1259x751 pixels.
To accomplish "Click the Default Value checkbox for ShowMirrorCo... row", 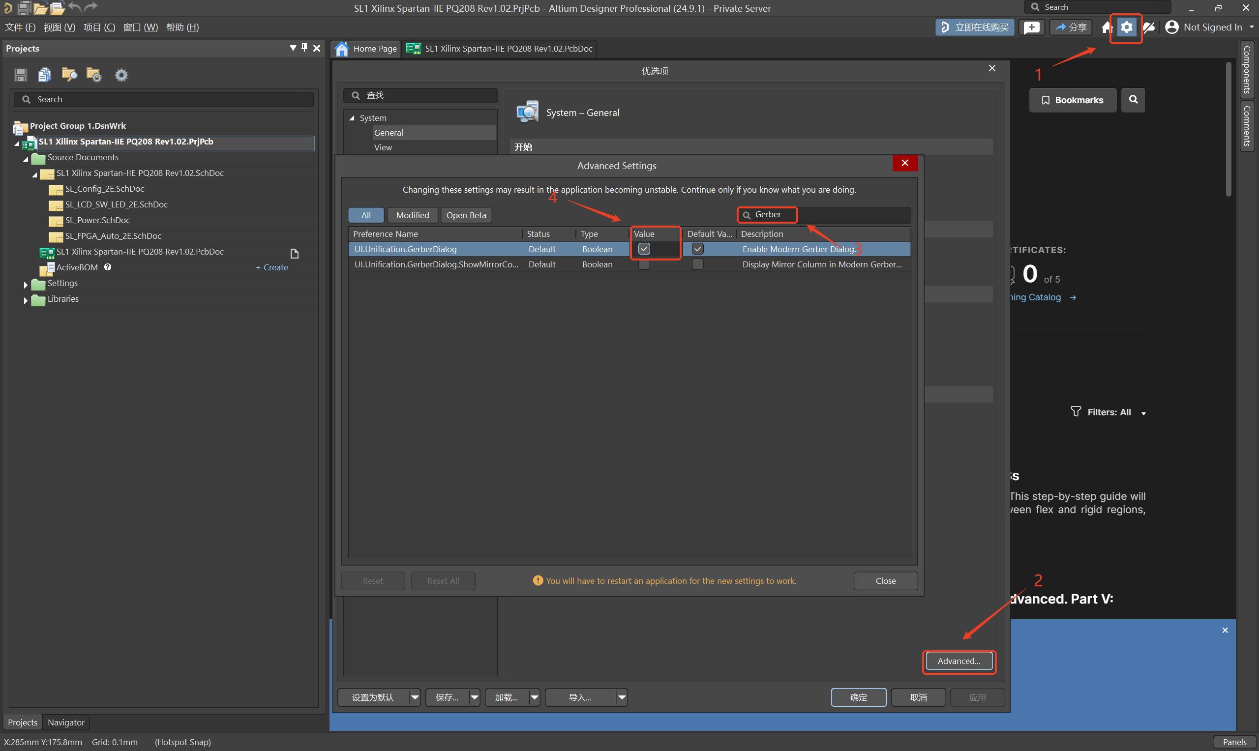I will [697, 264].
